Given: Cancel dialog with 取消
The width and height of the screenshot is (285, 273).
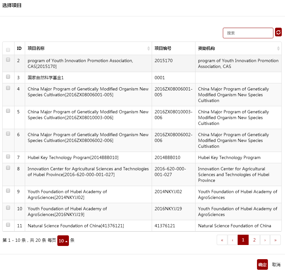Looking at the screenshot, I should [276, 264].
